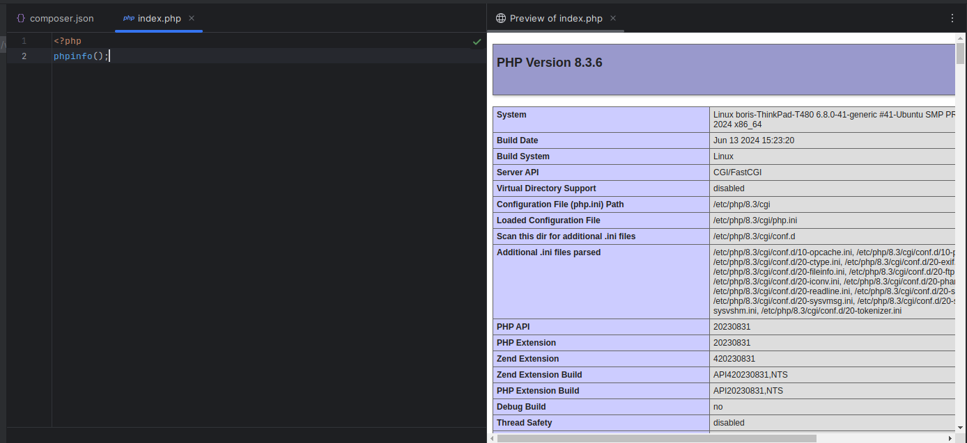Click the php file icon on index.php tab
The width and height of the screenshot is (967, 443).
(x=129, y=19)
